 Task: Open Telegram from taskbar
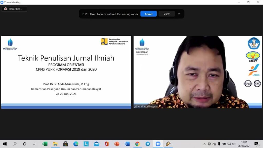148,144
